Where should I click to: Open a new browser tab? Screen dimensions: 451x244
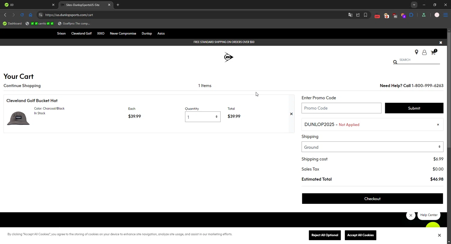(x=118, y=5)
